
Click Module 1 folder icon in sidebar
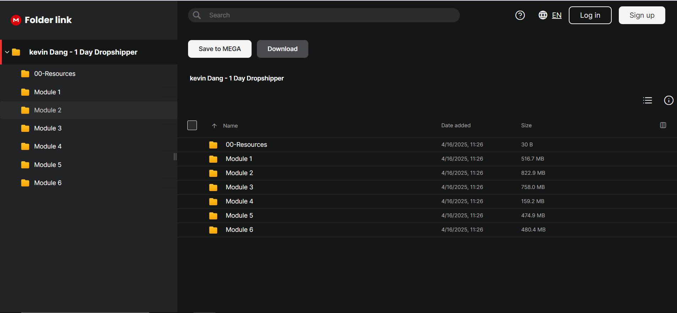coord(25,92)
